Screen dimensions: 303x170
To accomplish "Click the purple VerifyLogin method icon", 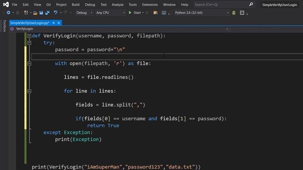I will coord(12,29).
